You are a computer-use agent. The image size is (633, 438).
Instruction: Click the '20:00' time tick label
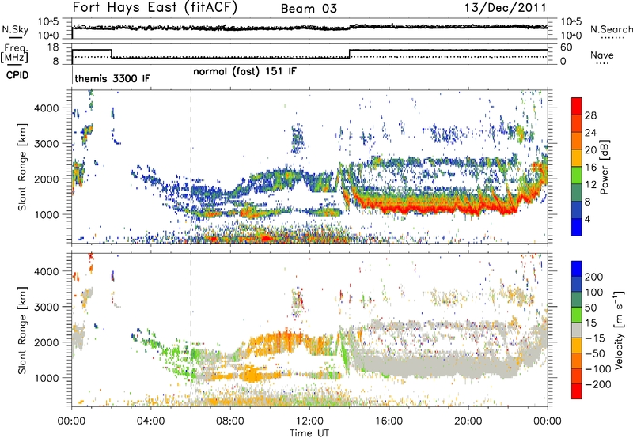pos(468,421)
